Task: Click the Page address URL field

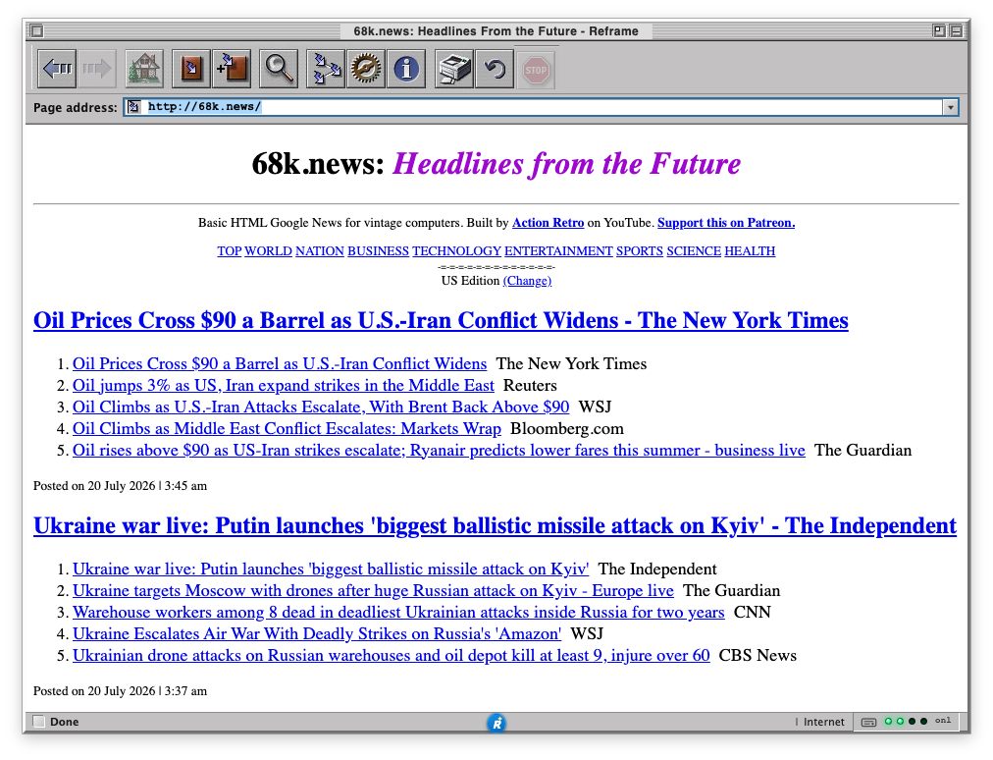Action: tap(542, 106)
